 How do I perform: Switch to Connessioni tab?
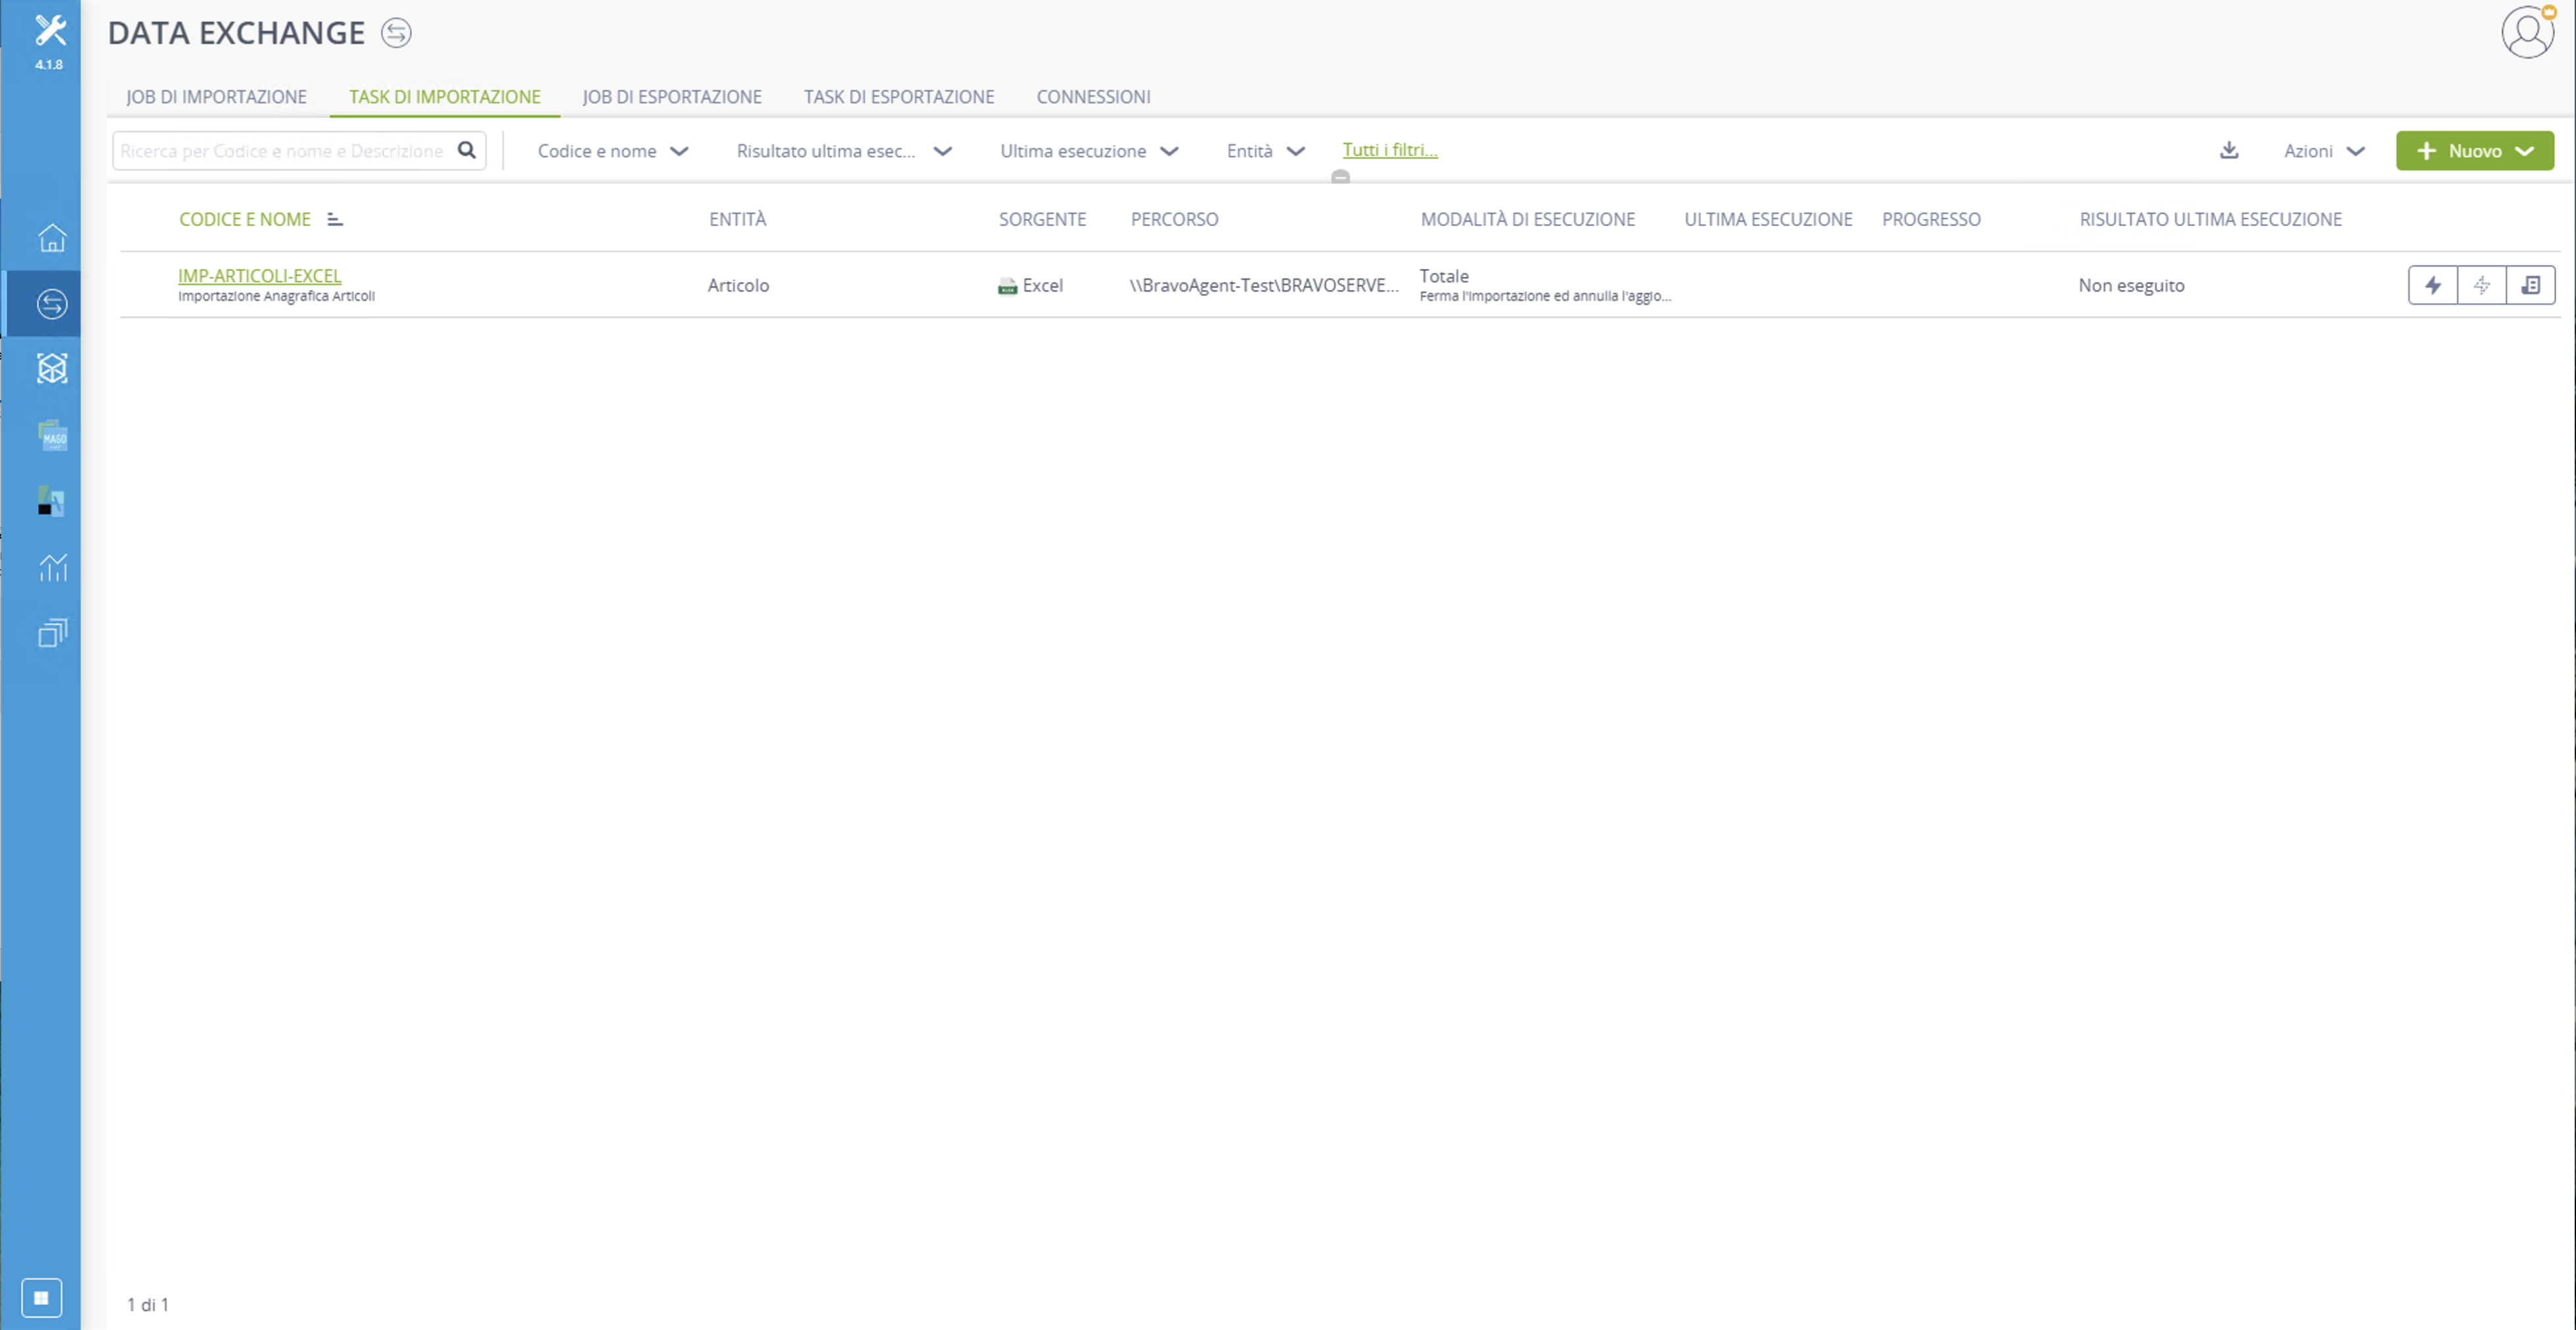1093,97
